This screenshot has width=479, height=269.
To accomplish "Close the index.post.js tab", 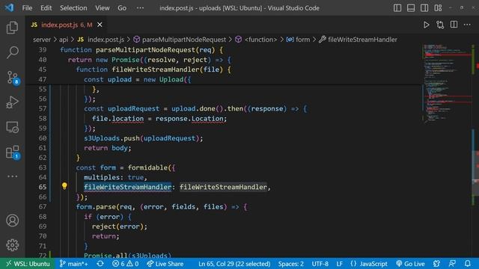I will (100, 25).
